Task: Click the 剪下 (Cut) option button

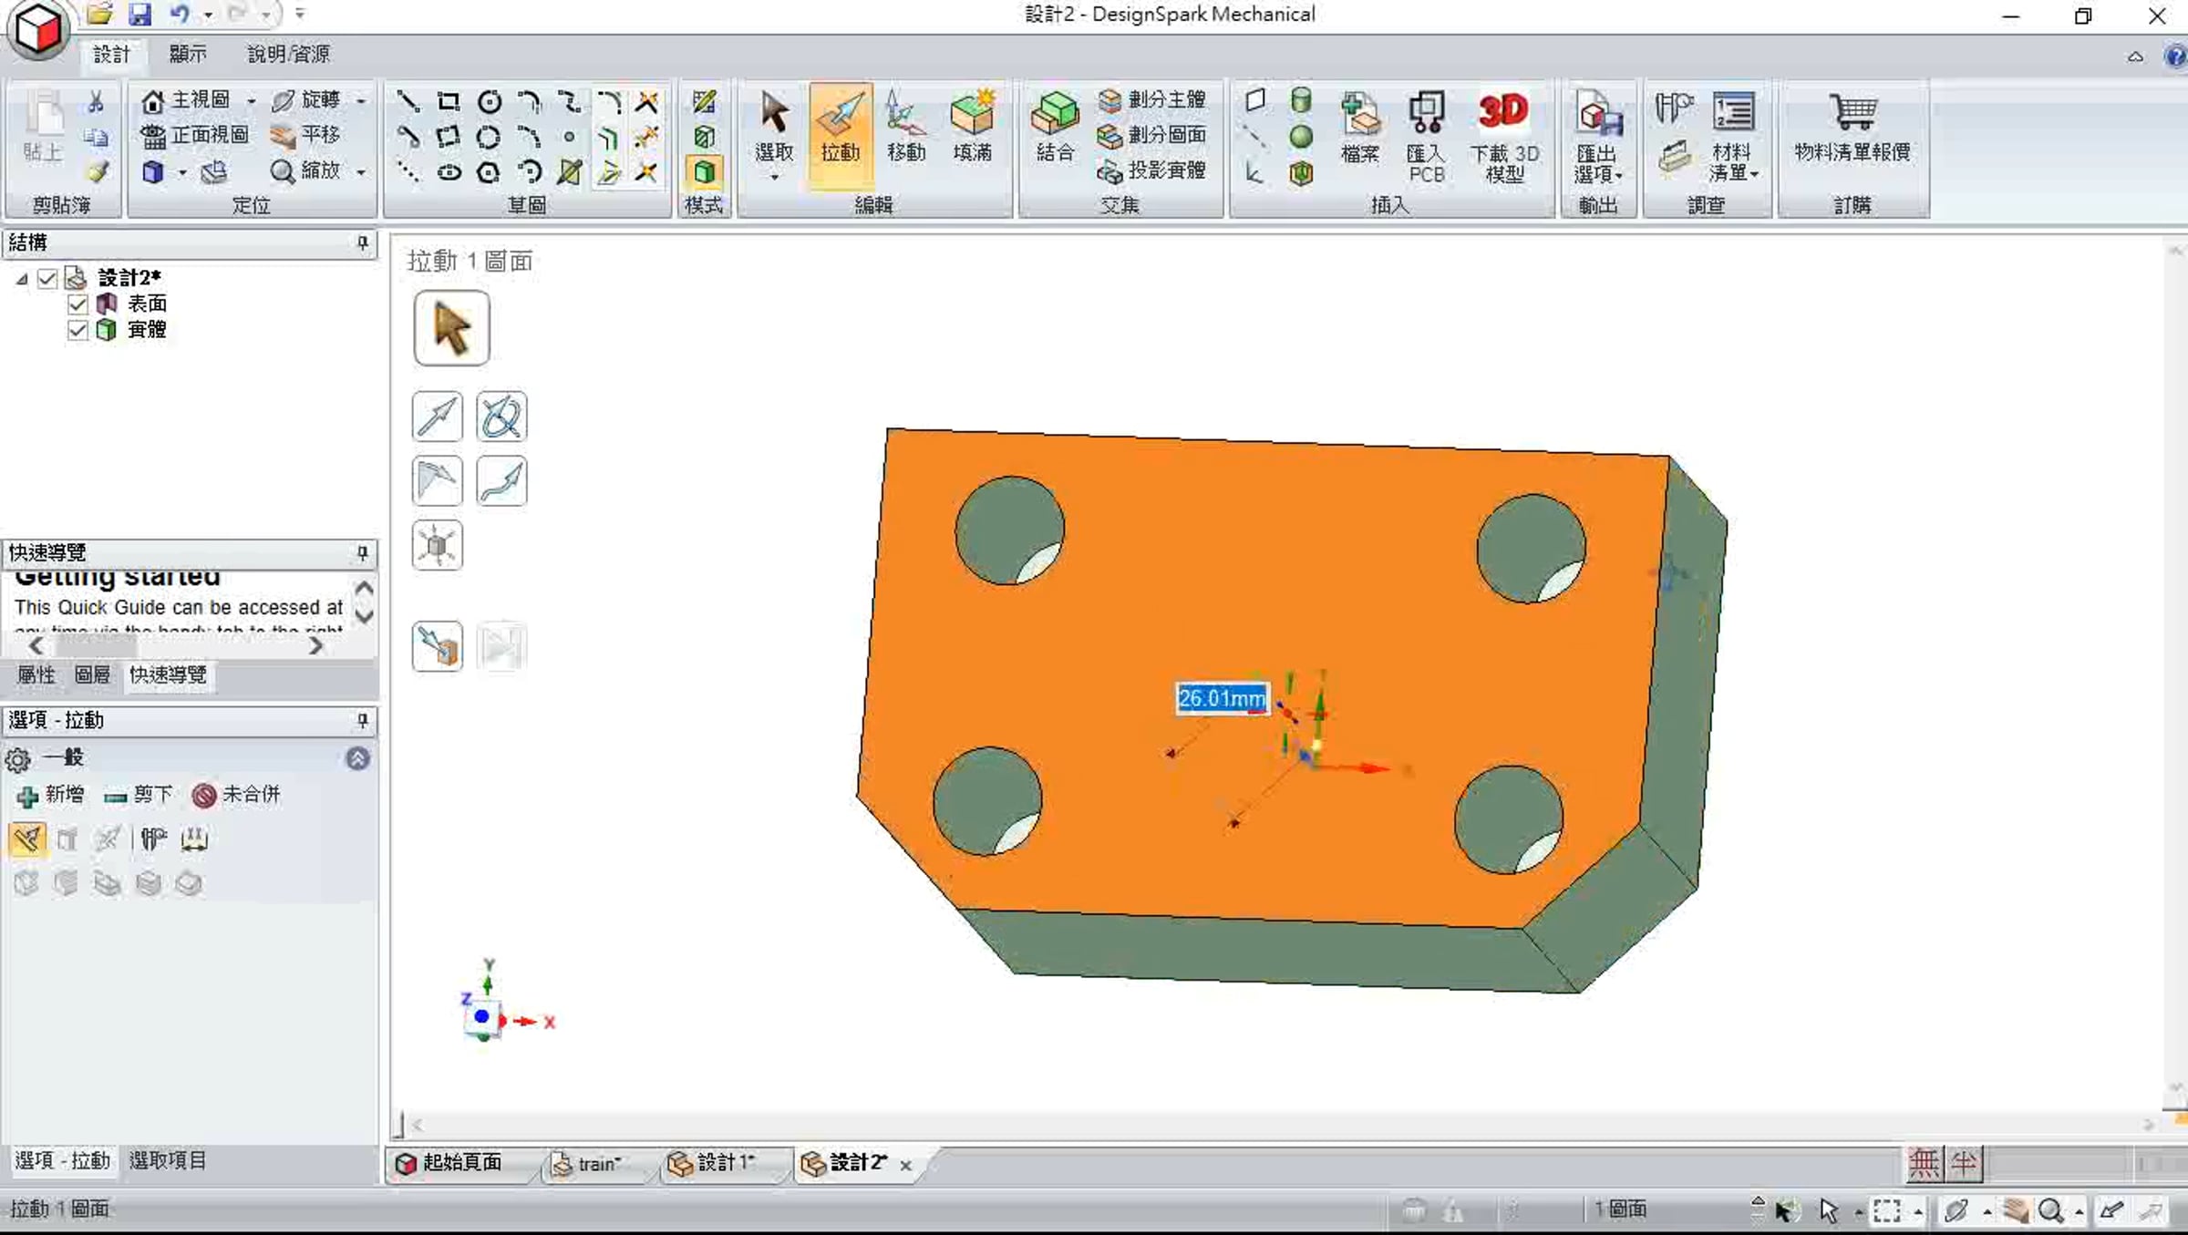Action: pyautogui.click(x=139, y=795)
